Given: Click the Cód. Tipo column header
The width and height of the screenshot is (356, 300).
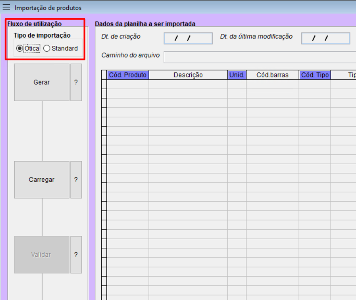Looking at the screenshot, I should [x=315, y=75].
